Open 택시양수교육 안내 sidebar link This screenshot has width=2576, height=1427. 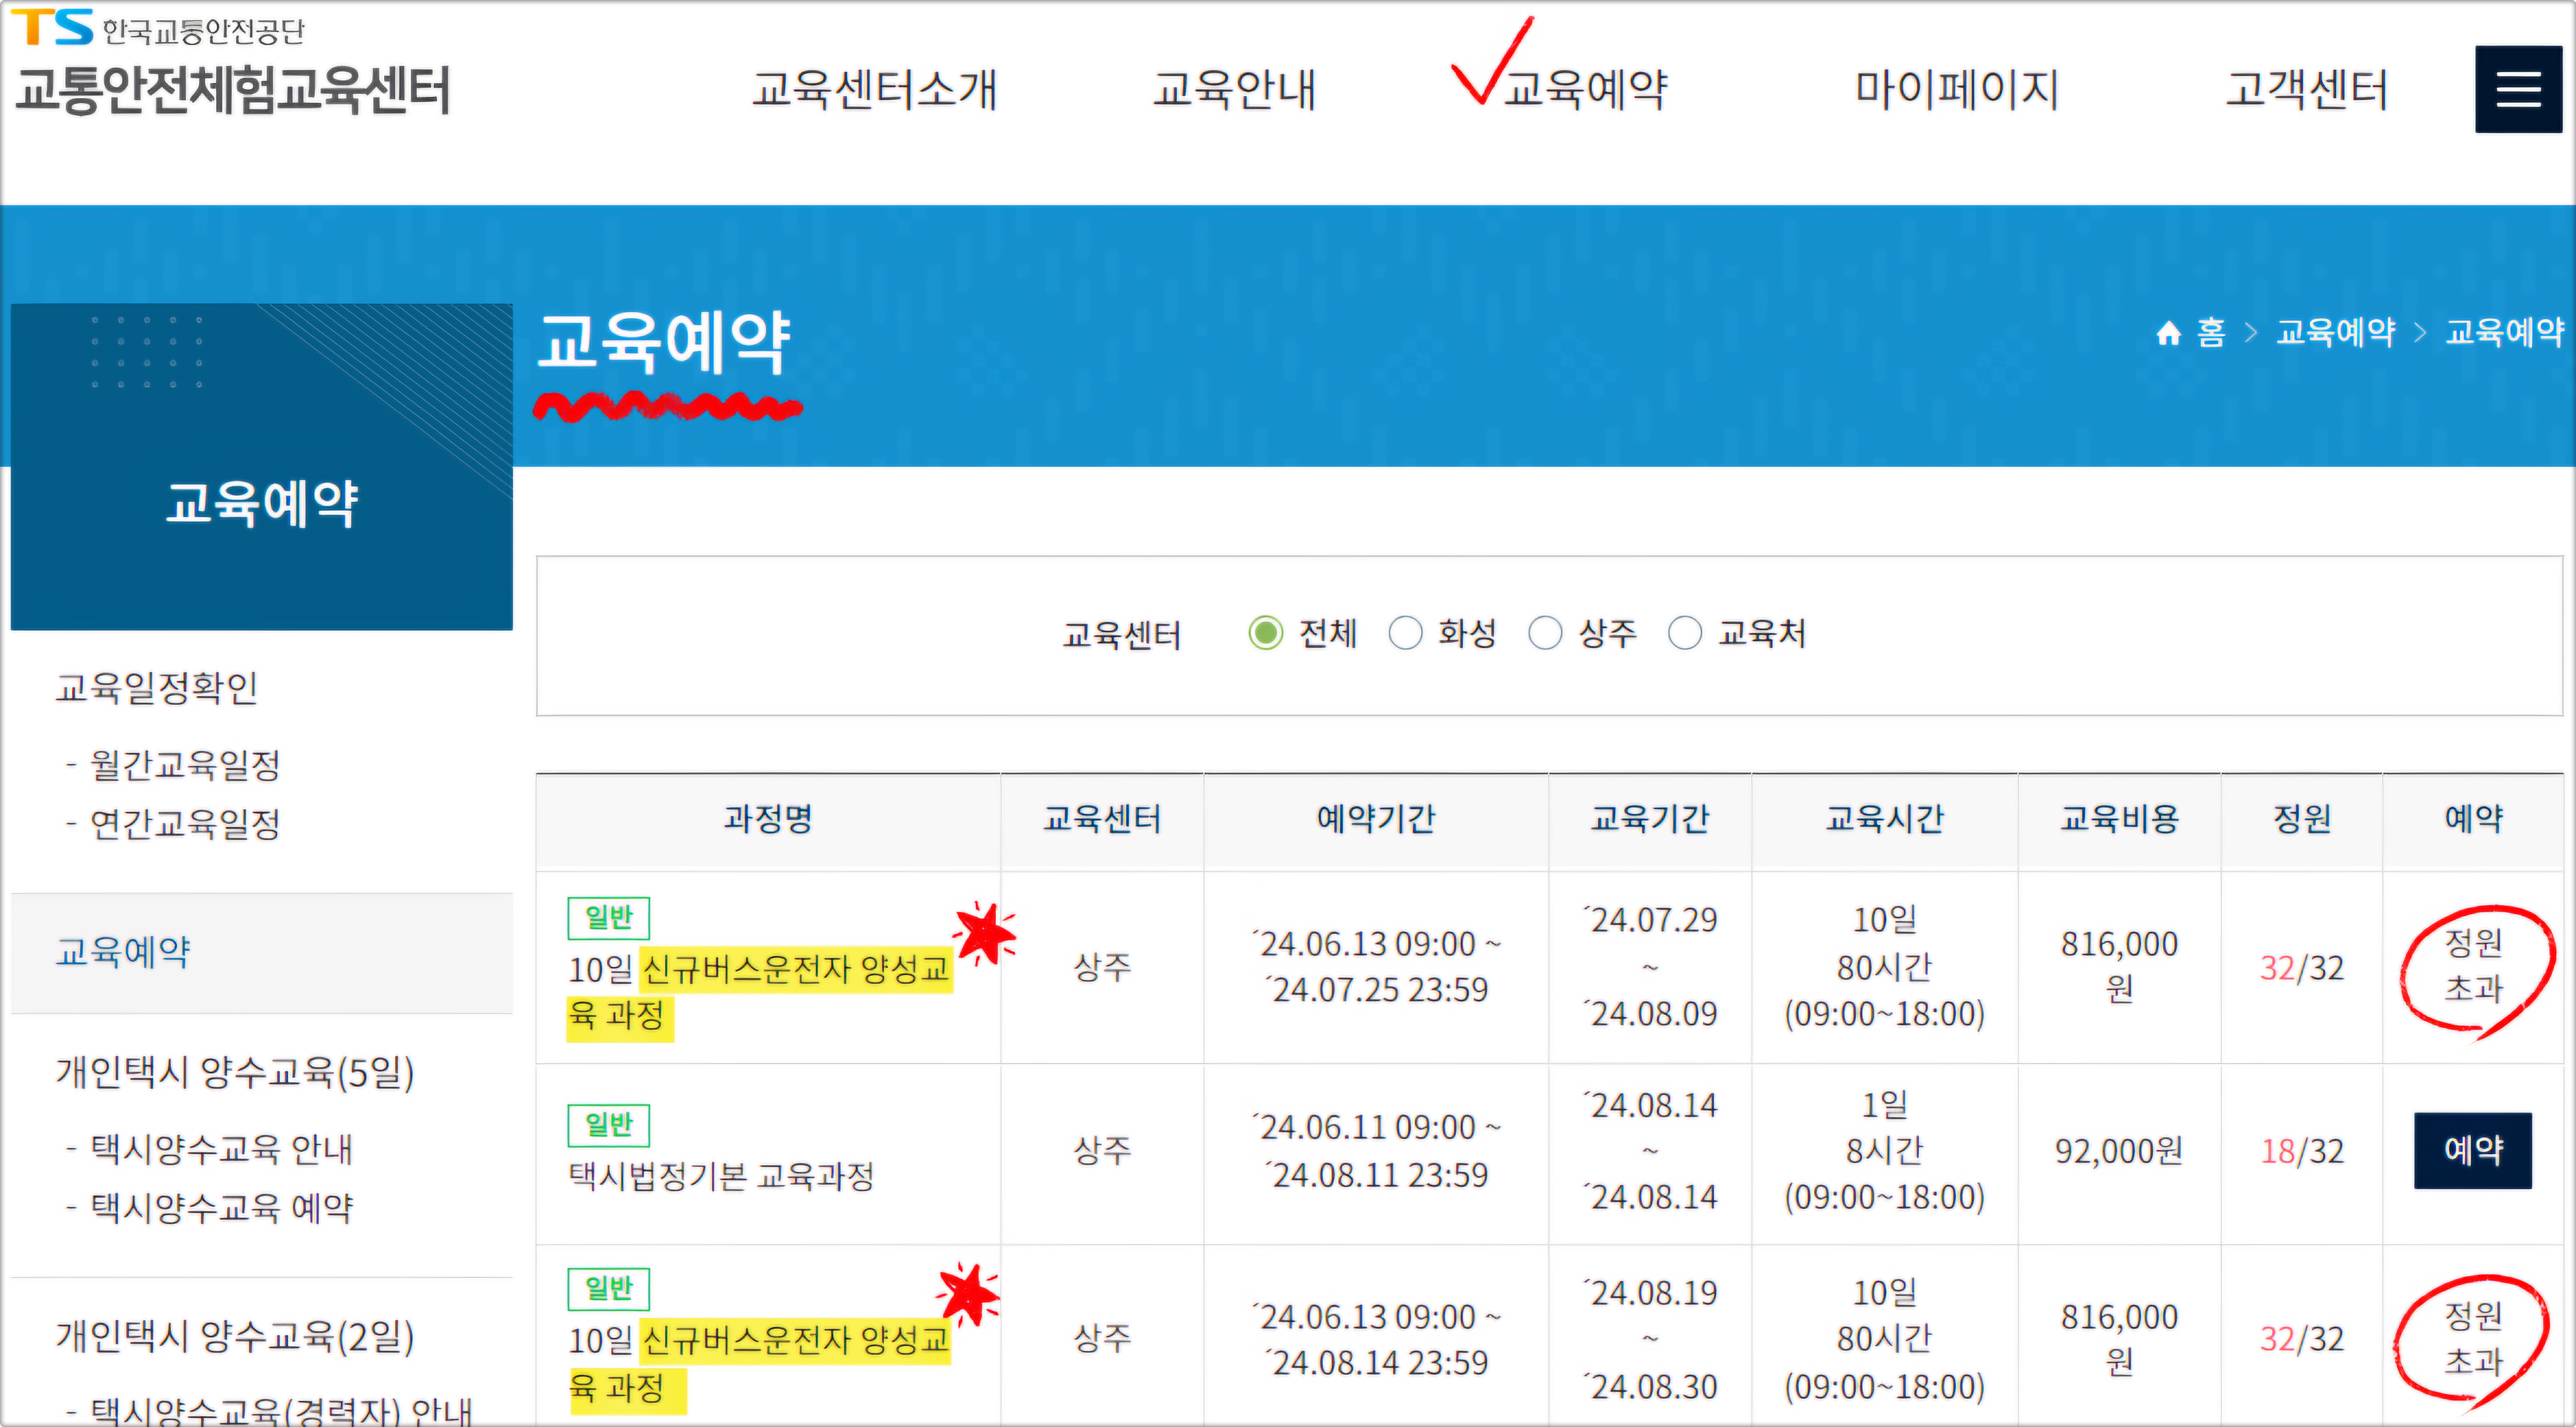(222, 1149)
